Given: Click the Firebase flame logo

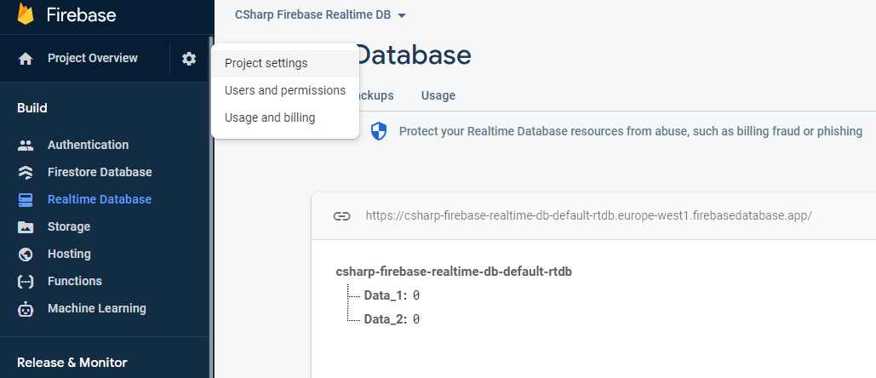Looking at the screenshot, I should 26,14.
